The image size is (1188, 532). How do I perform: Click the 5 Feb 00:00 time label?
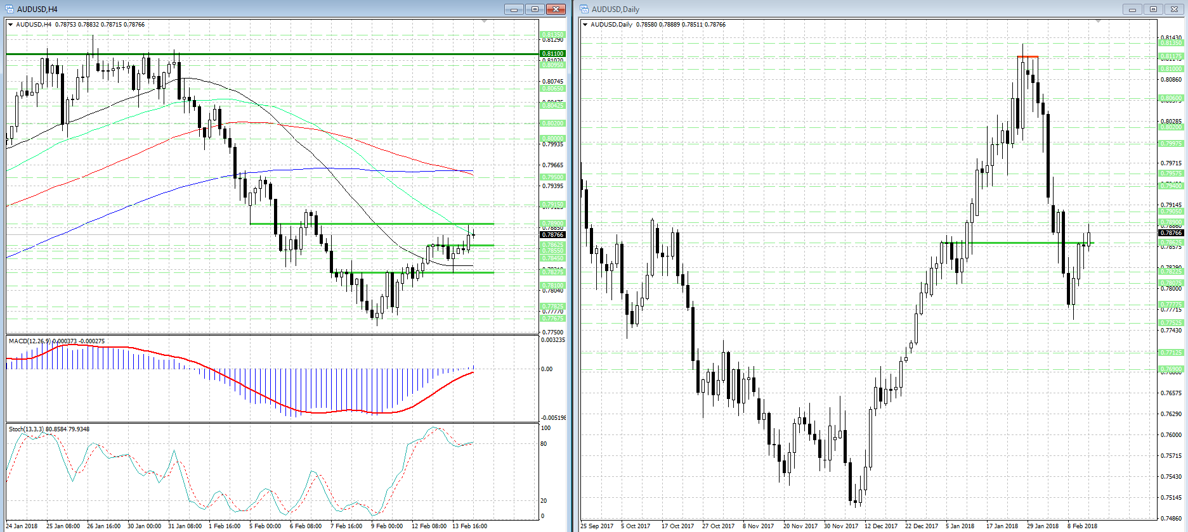[265, 526]
